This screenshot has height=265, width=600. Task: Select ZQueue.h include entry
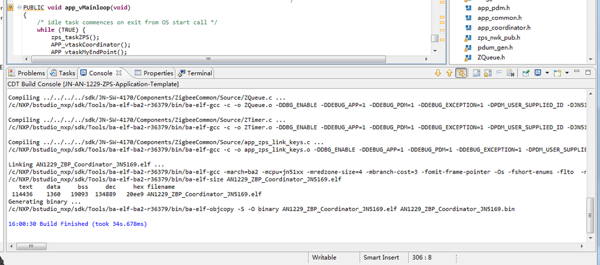click(491, 57)
